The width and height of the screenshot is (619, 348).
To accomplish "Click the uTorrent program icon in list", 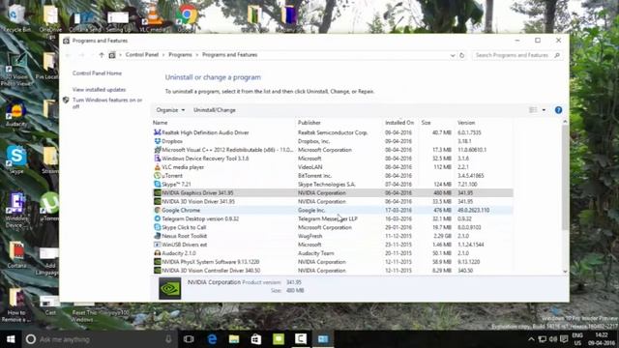I will (x=157, y=176).
